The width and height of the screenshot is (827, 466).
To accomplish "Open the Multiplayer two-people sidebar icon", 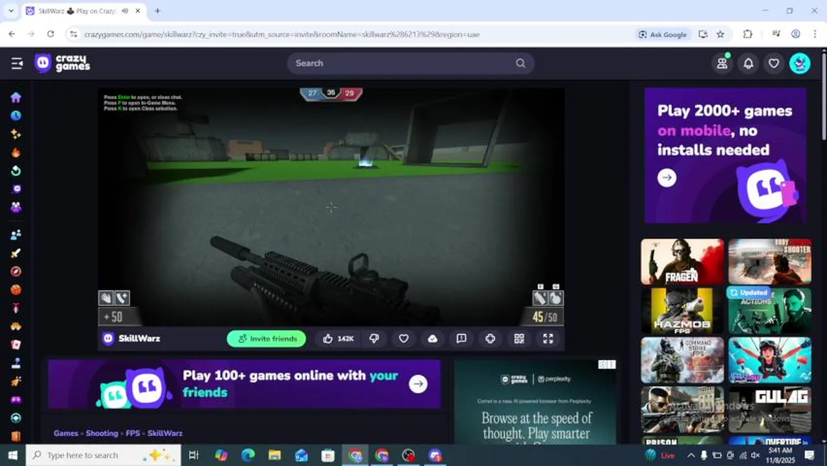I will click(16, 234).
